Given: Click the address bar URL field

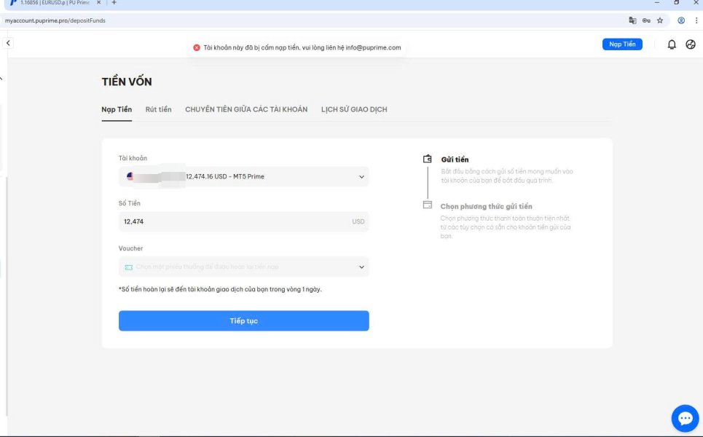Looking at the screenshot, I should tap(314, 20).
